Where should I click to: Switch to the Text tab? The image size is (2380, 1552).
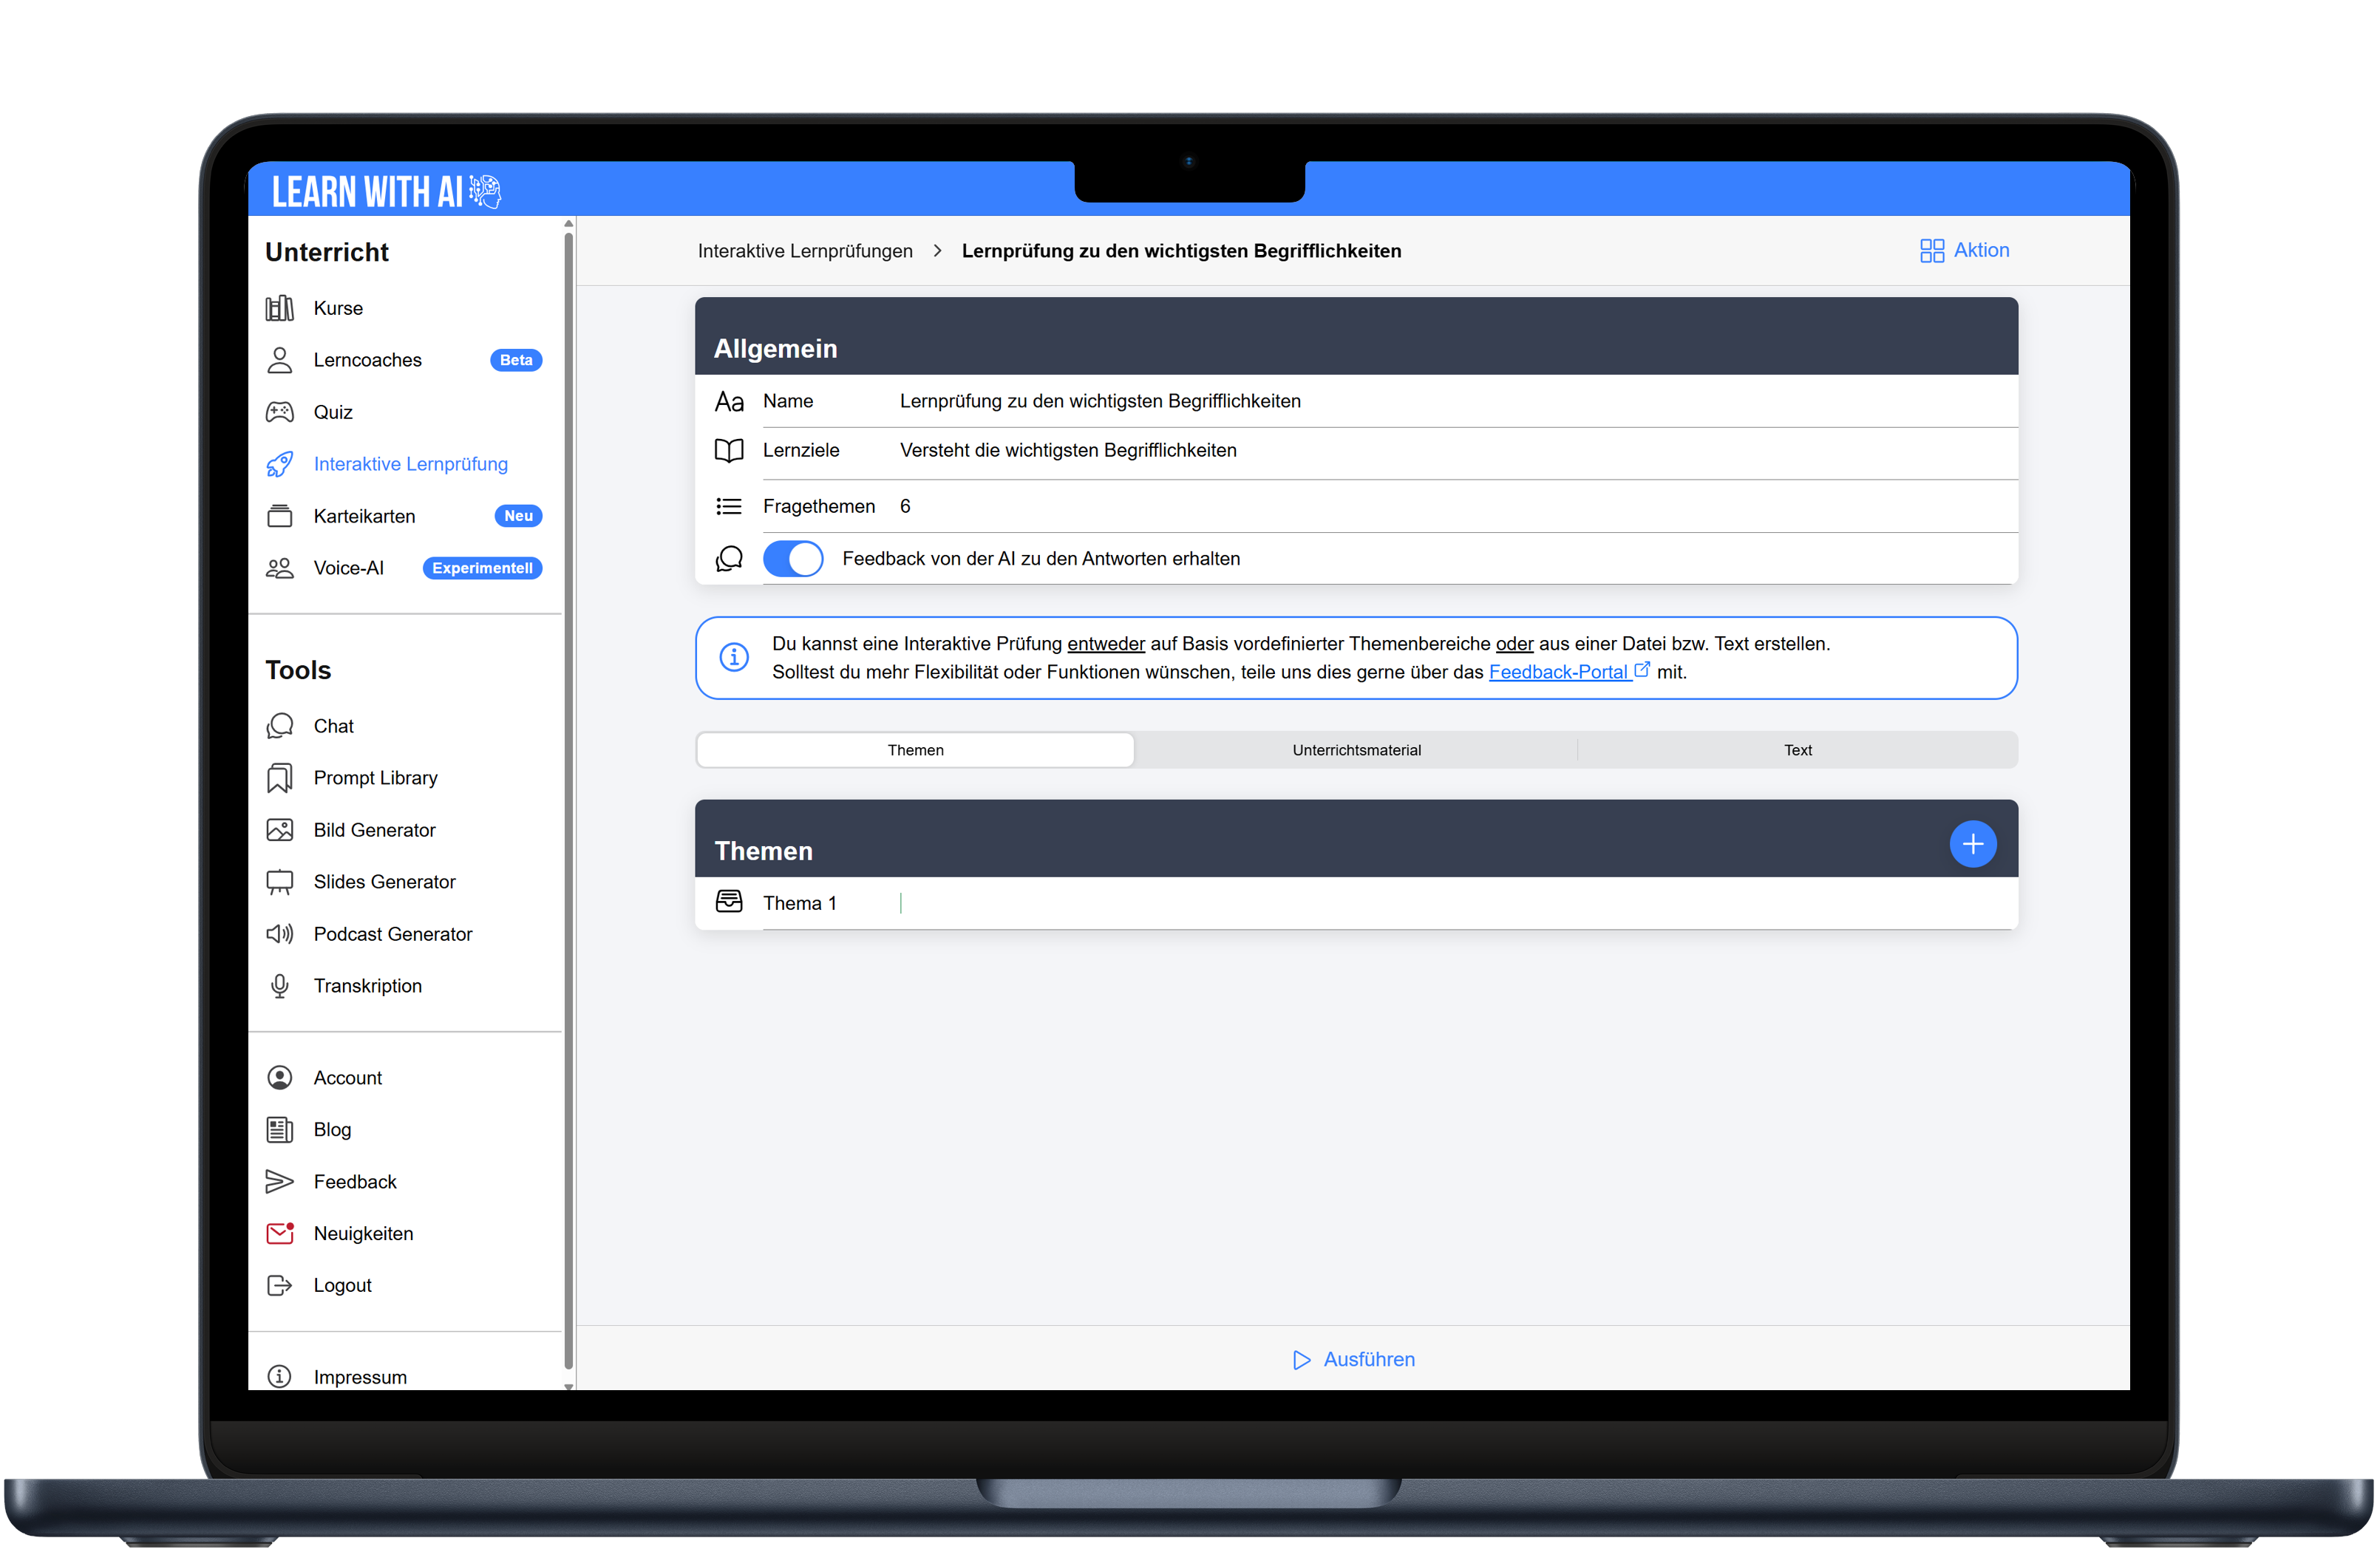[x=1797, y=750]
